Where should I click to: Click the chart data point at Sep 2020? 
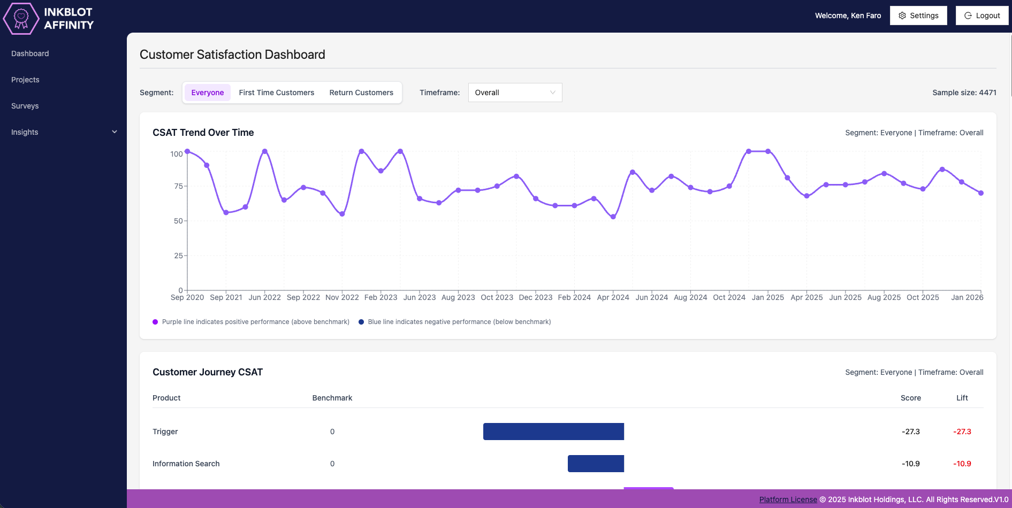coord(187,151)
